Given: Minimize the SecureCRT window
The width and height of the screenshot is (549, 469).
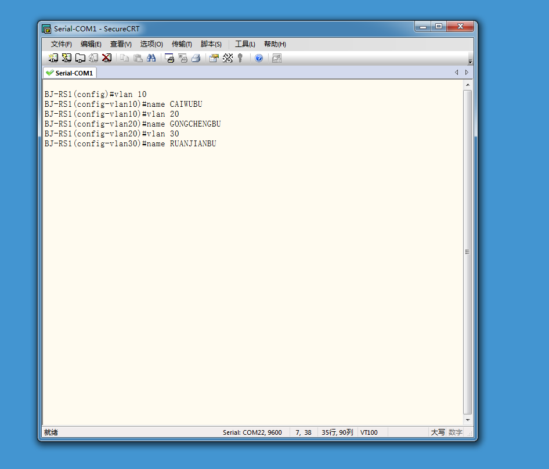Looking at the screenshot, I should (x=423, y=27).
